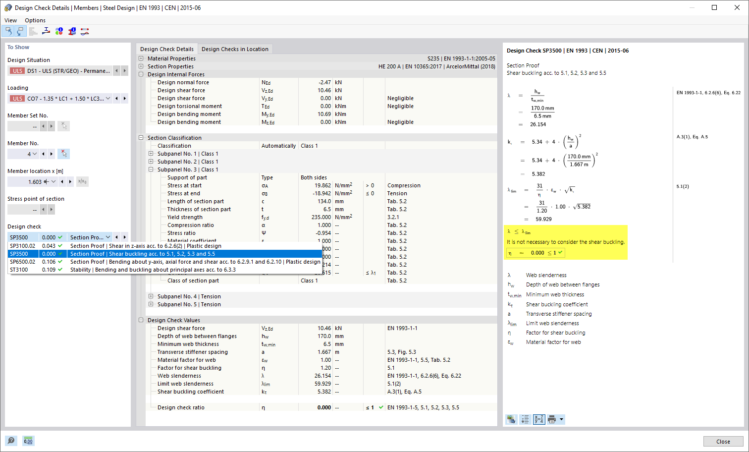Select SP3500 shear buckling entry in dropdown list

point(165,254)
